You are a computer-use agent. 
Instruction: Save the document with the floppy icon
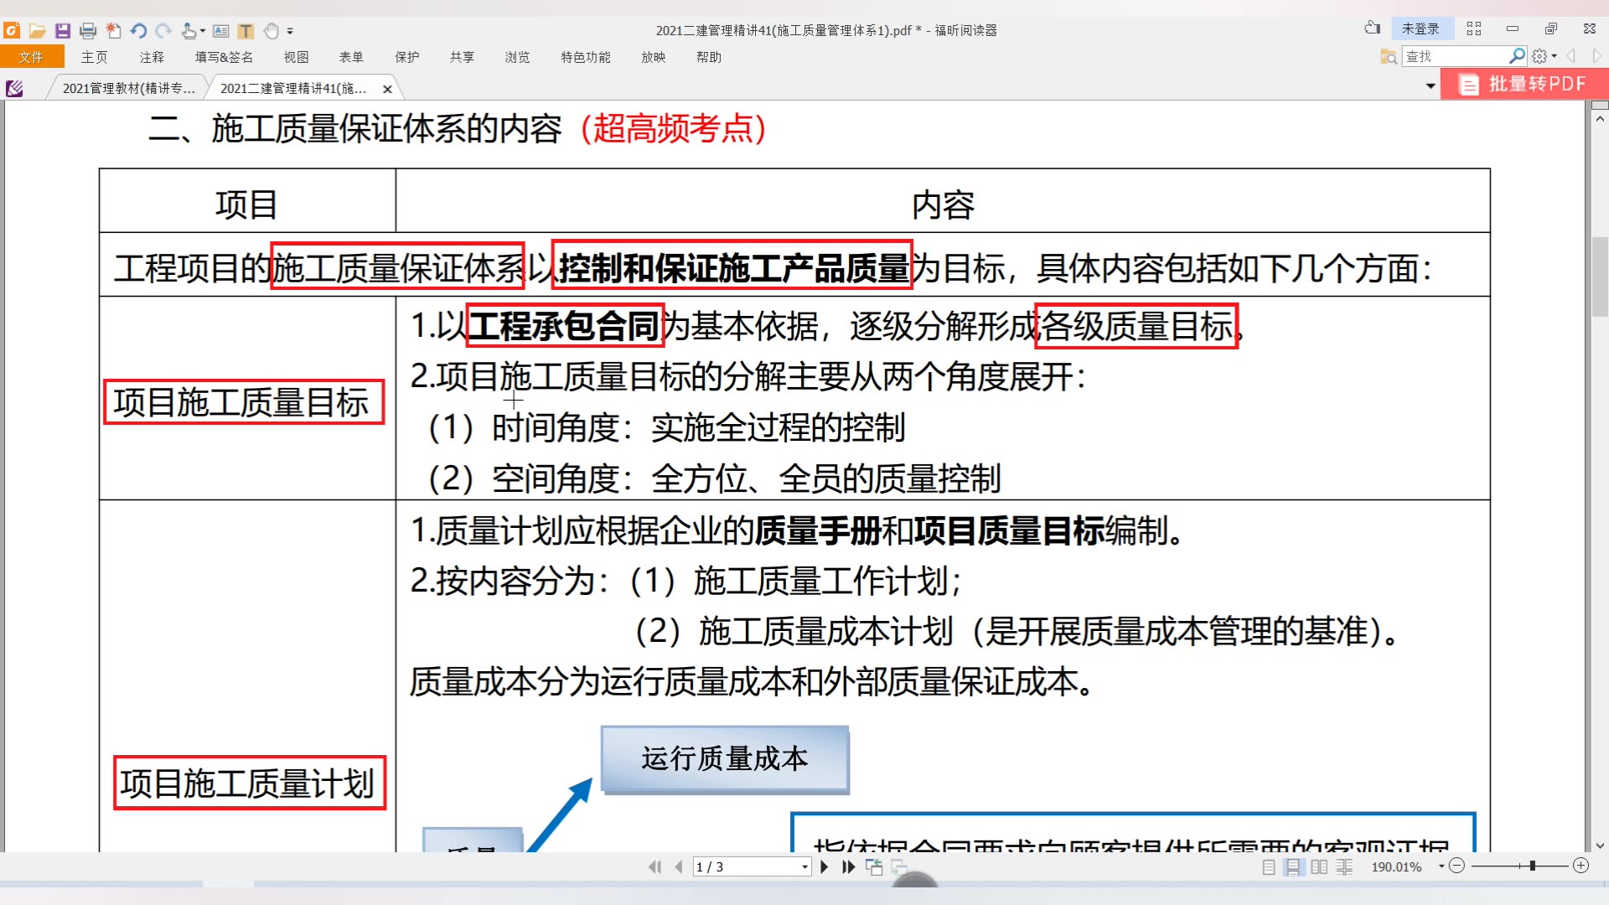tap(63, 31)
